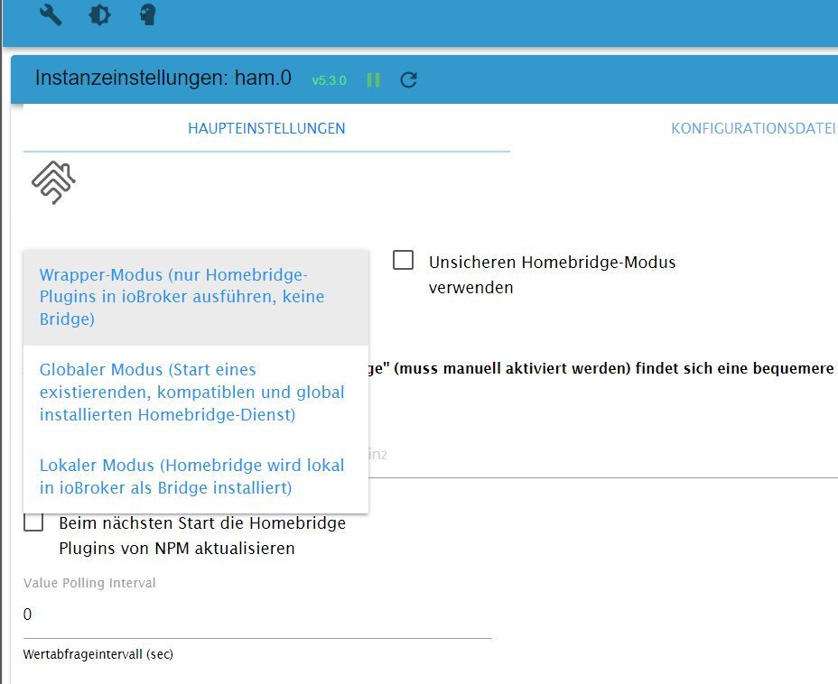Image resolution: width=838 pixels, height=684 pixels.
Task: Choose Globaler Modus option
Action: click(x=196, y=393)
